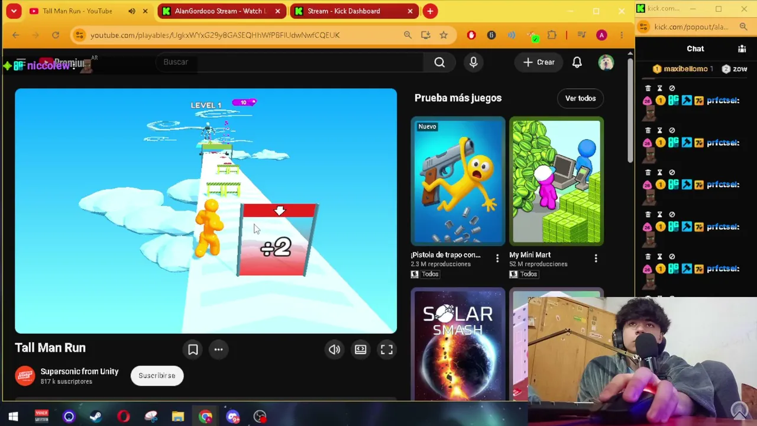Open options menu for My Mini Mart
Screen dimensions: 757x426
[596, 258]
